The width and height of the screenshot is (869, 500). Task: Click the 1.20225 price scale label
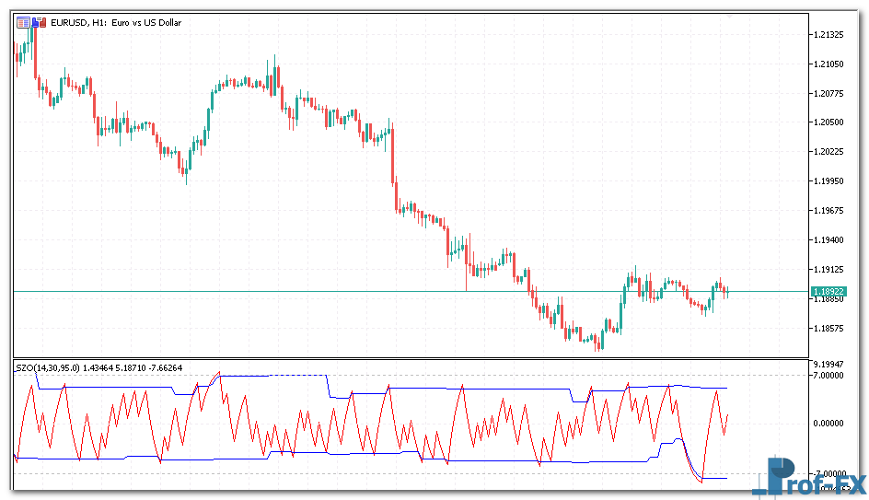830,152
